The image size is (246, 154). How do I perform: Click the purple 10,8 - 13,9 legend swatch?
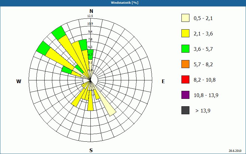point(185,95)
